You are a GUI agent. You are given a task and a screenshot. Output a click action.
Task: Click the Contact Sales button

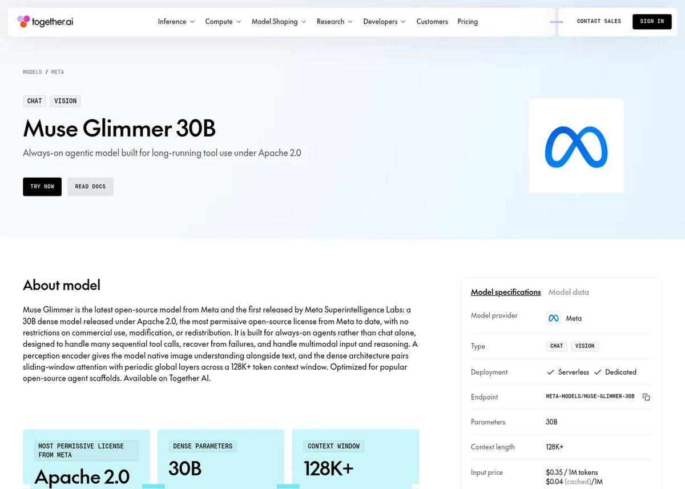coord(599,22)
